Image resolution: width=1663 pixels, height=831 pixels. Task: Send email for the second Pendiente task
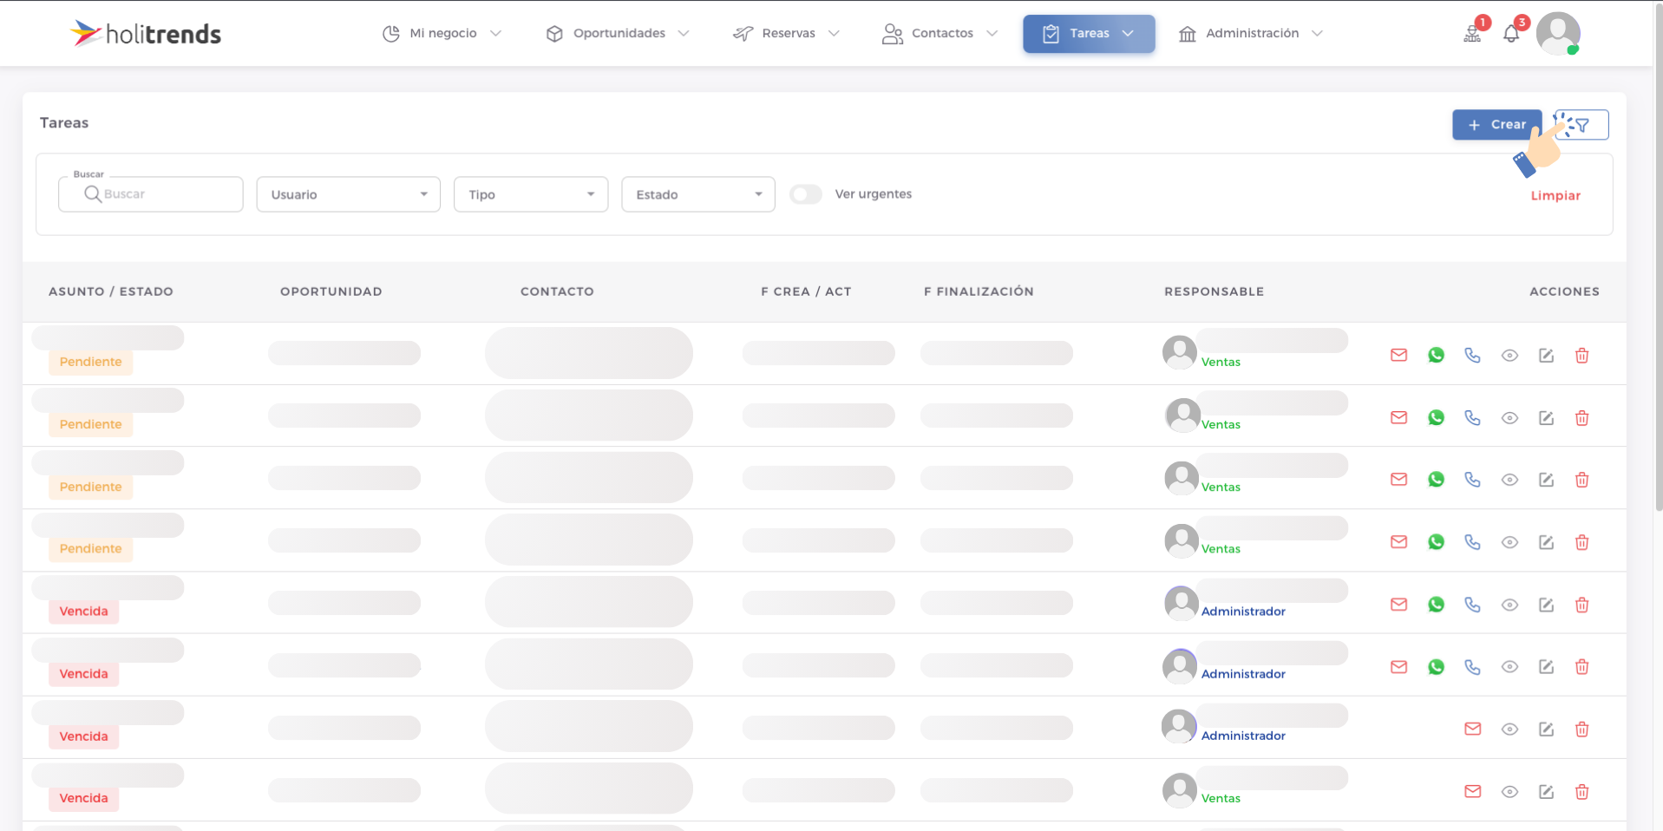click(x=1398, y=417)
